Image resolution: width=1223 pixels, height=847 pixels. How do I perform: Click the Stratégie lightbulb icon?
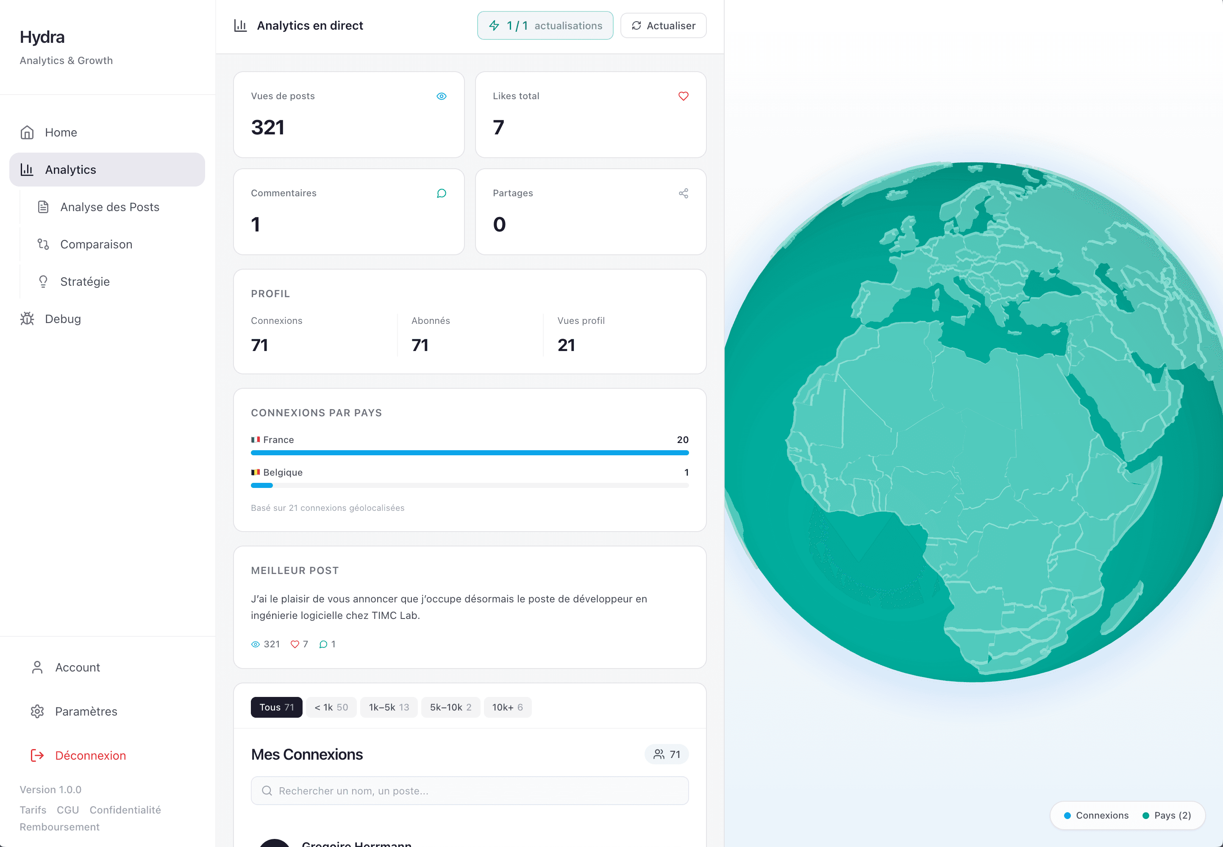[43, 281]
